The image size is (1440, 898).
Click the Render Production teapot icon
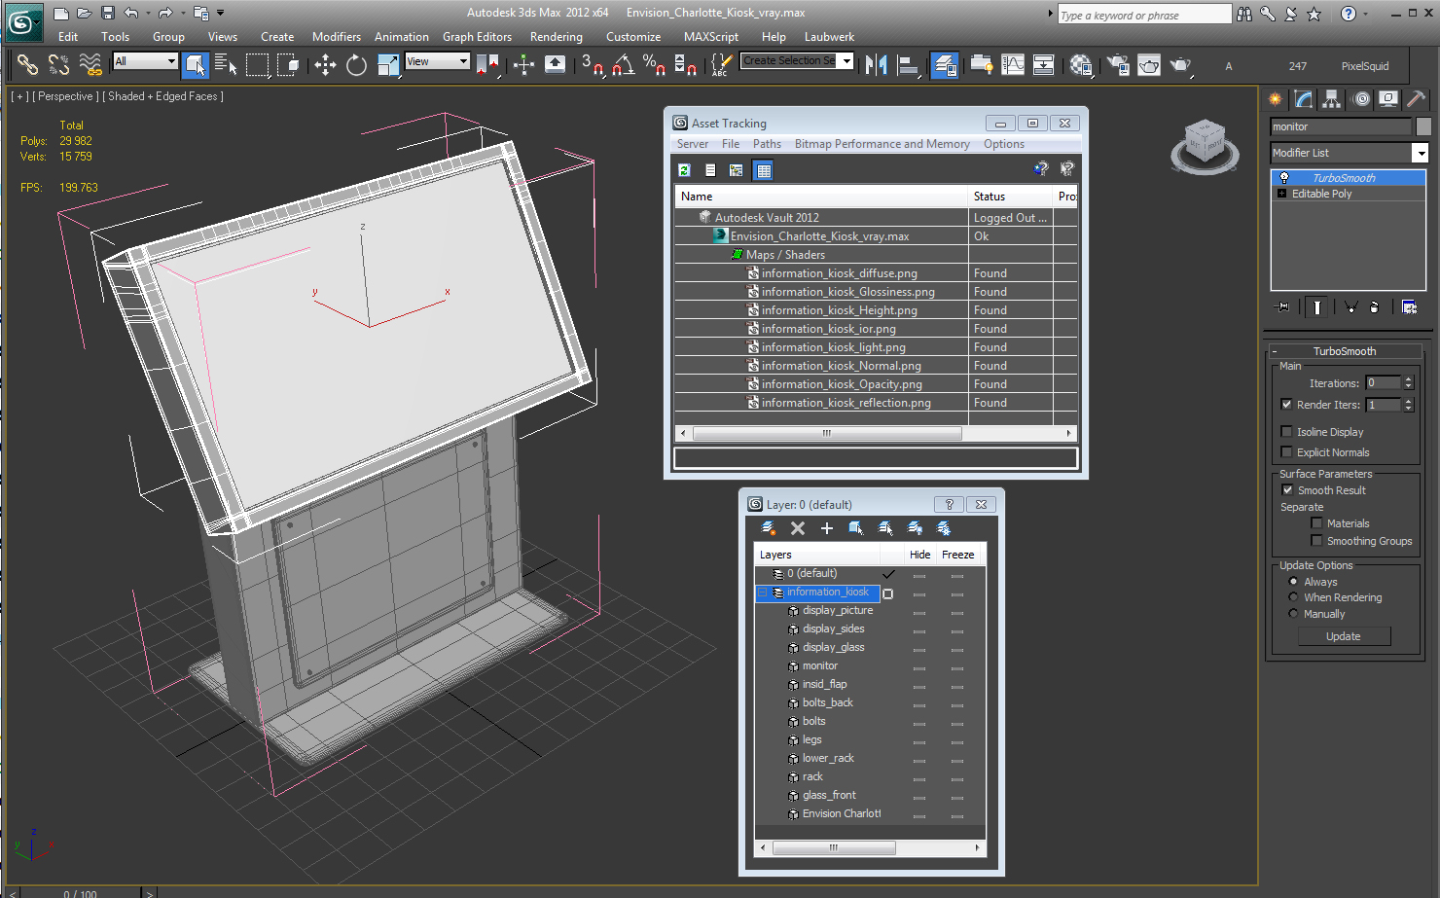[1180, 65]
